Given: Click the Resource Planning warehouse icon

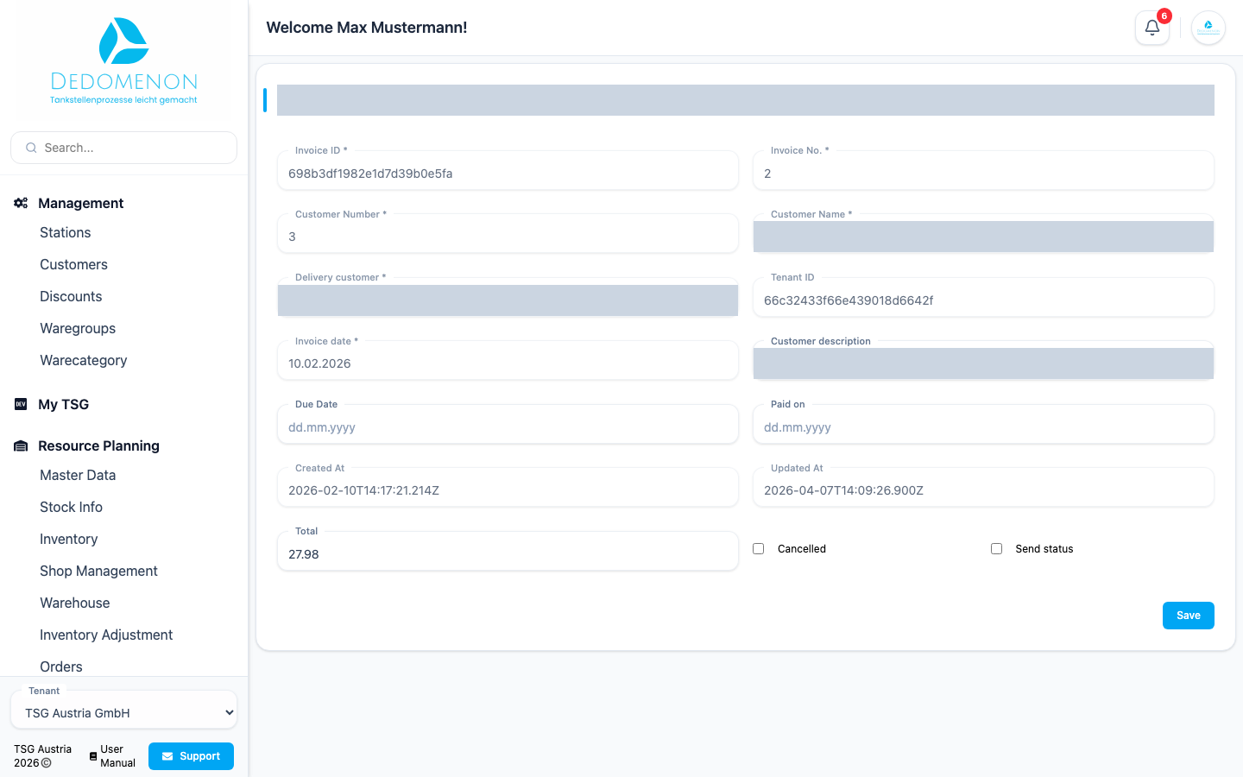Looking at the screenshot, I should click(21, 446).
